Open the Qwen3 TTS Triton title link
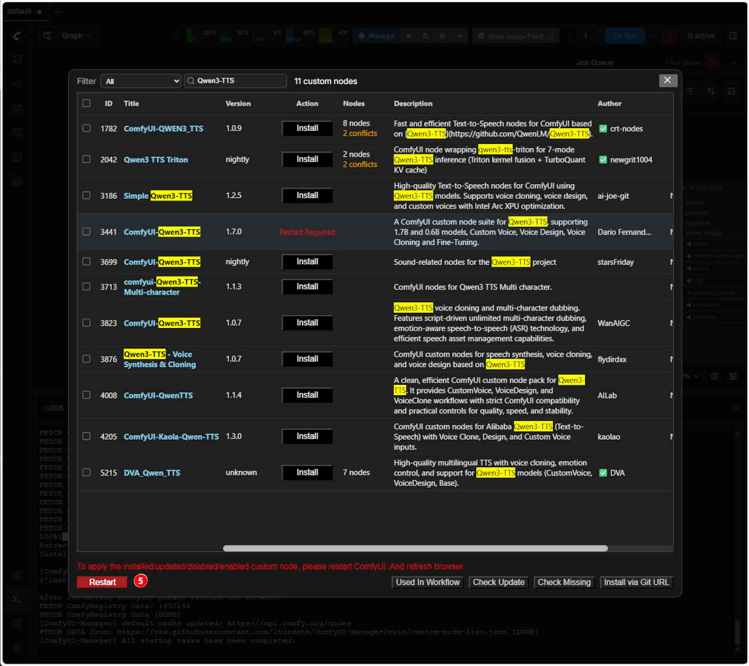The image size is (749, 666). 156,160
